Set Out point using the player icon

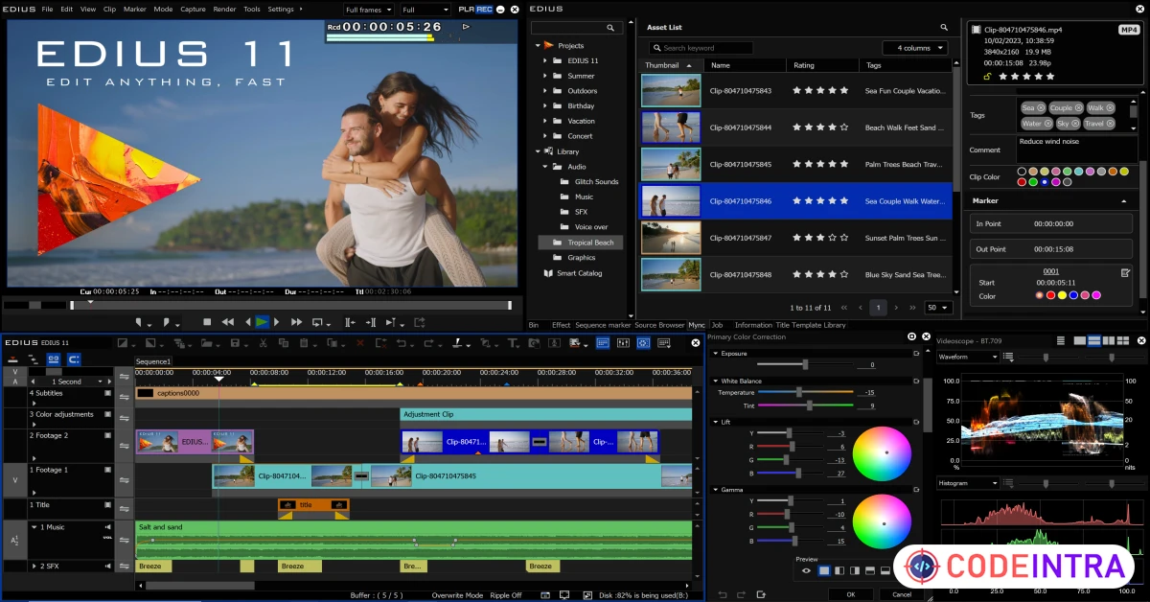[167, 322]
